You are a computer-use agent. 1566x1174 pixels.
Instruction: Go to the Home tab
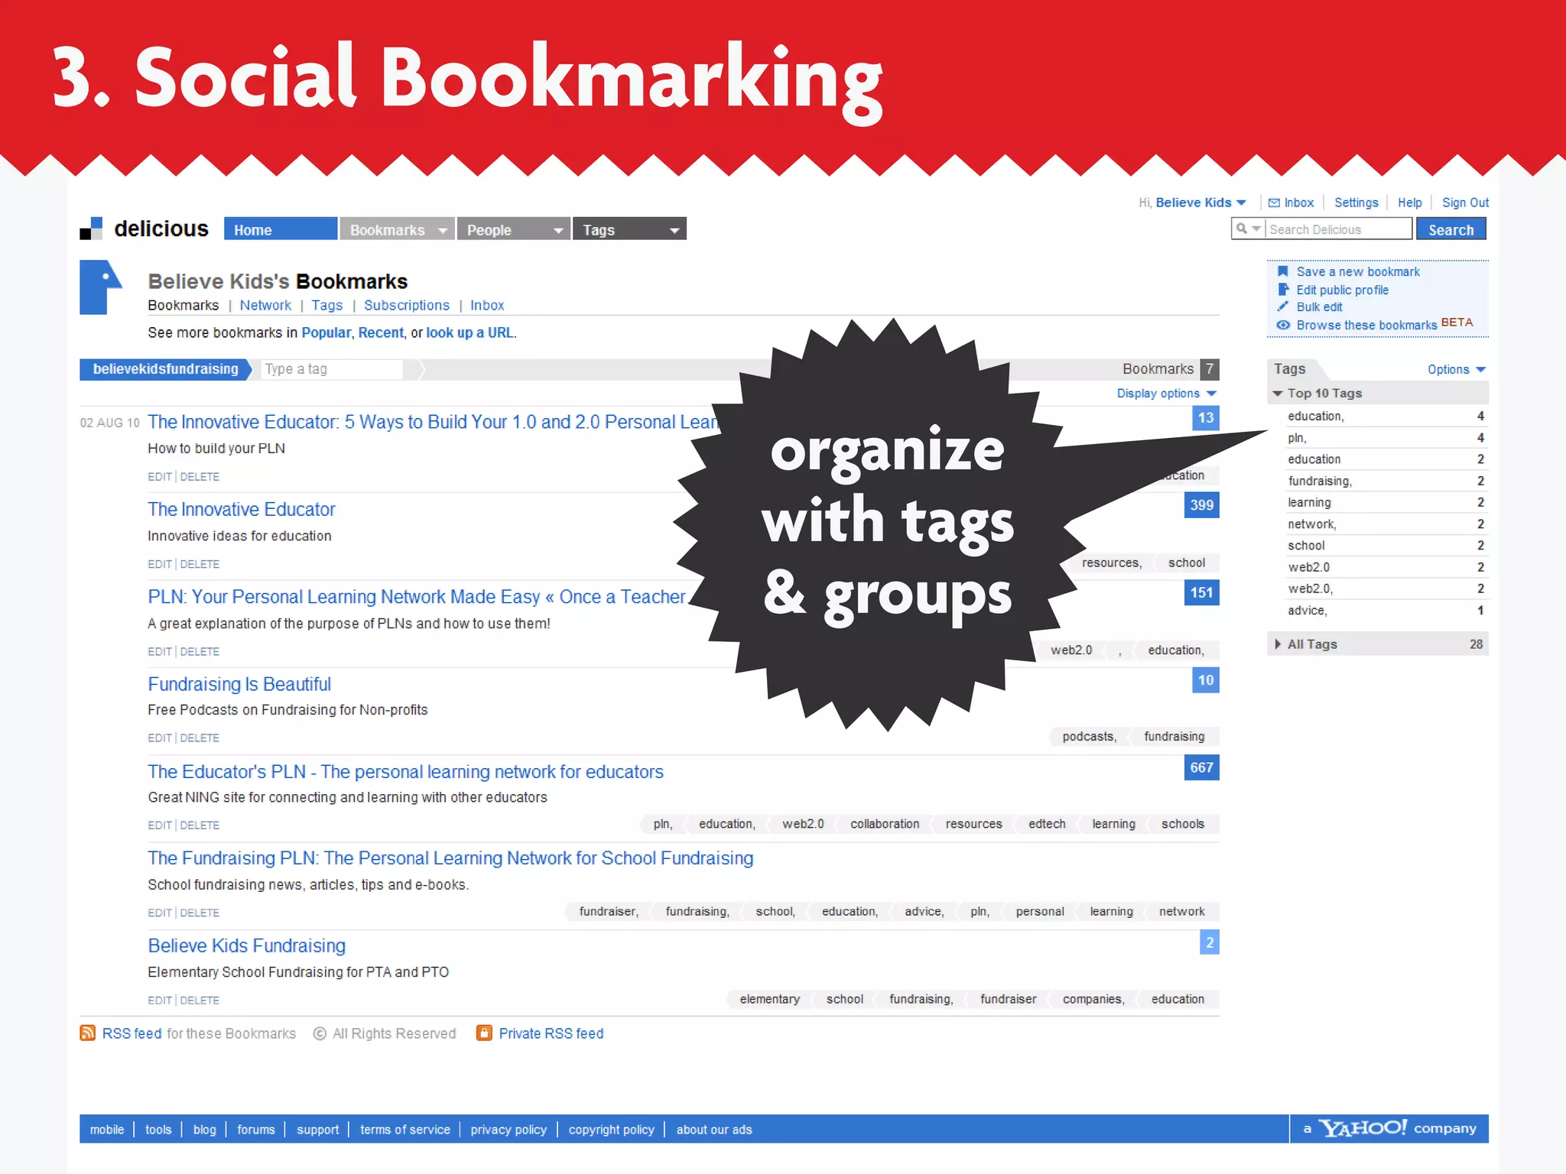[x=280, y=229]
